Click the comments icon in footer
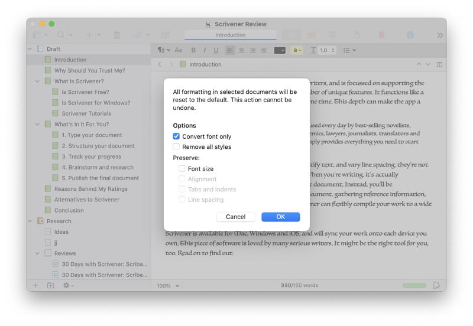The height and width of the screenshot is (326, 473). [436, 285]
